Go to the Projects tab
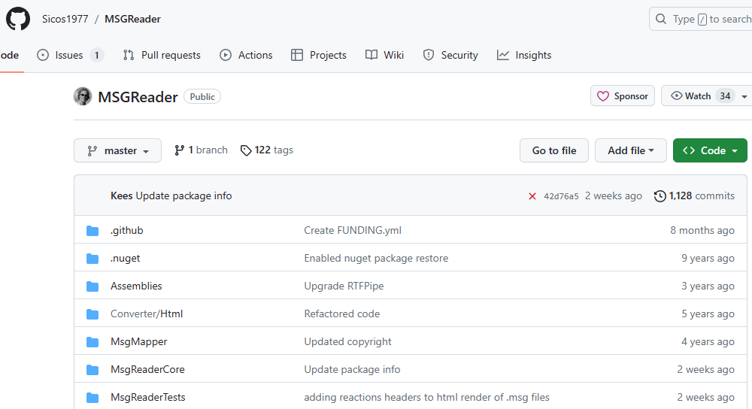The width and height of the screenshot is (752, 409). pos(318,55)
